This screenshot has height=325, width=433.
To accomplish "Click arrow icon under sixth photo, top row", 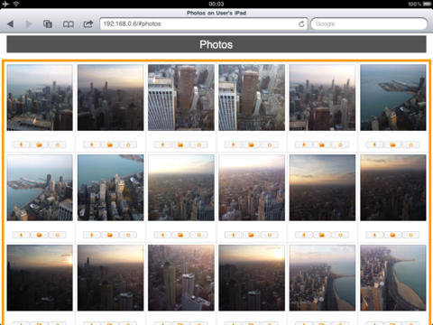I will pos(374,144).
